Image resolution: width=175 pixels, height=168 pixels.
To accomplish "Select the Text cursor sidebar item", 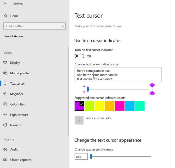I will click(x=17, y=84).
